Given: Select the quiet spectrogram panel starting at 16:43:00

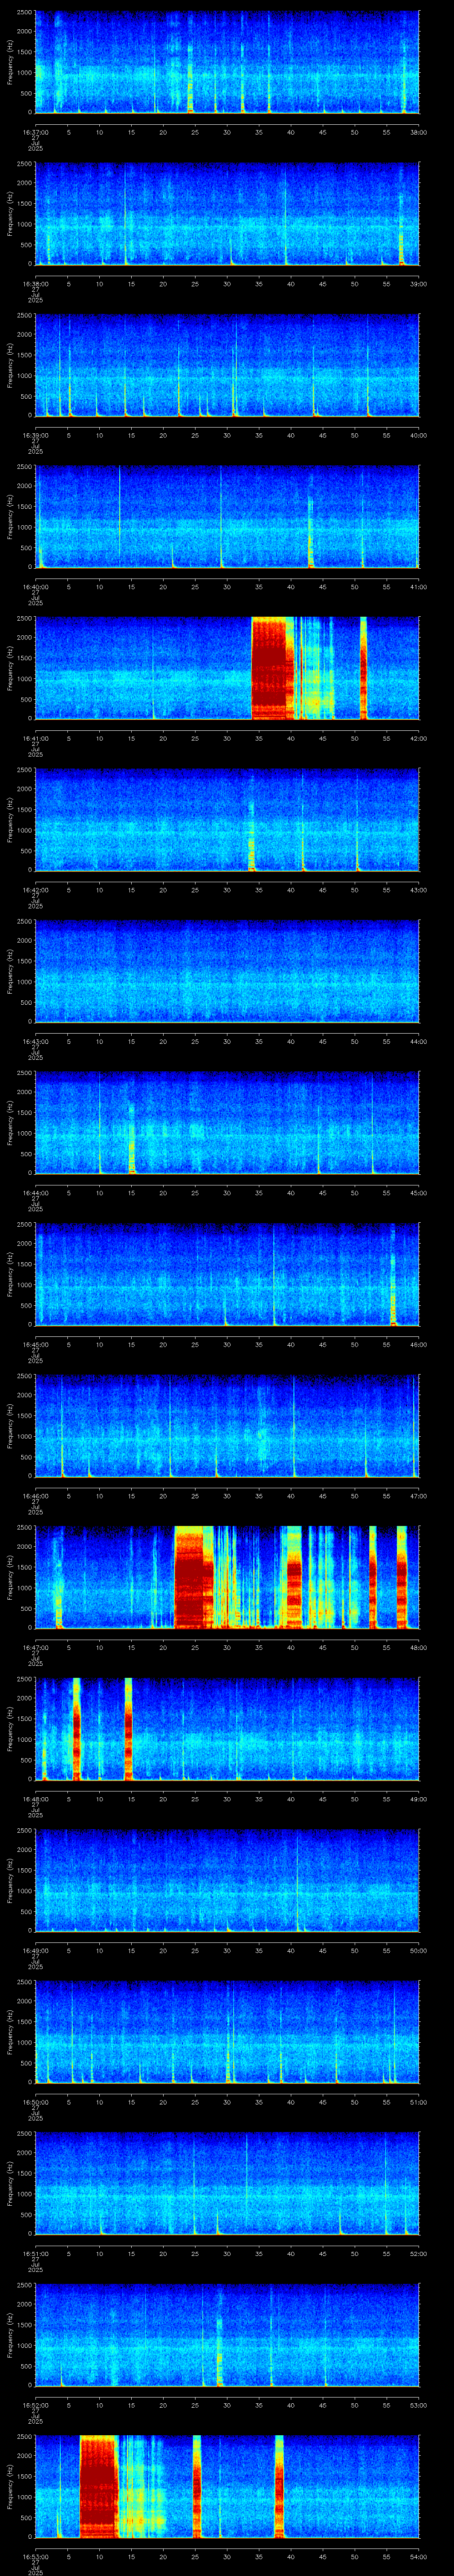Looking at the screenshot, I should [x=227, y=971].
